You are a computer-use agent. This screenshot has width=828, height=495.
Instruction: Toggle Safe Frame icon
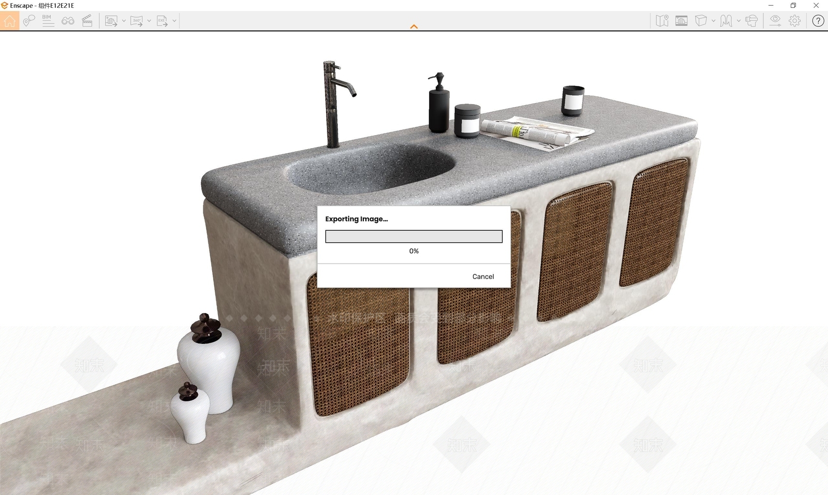pos(682,21)
